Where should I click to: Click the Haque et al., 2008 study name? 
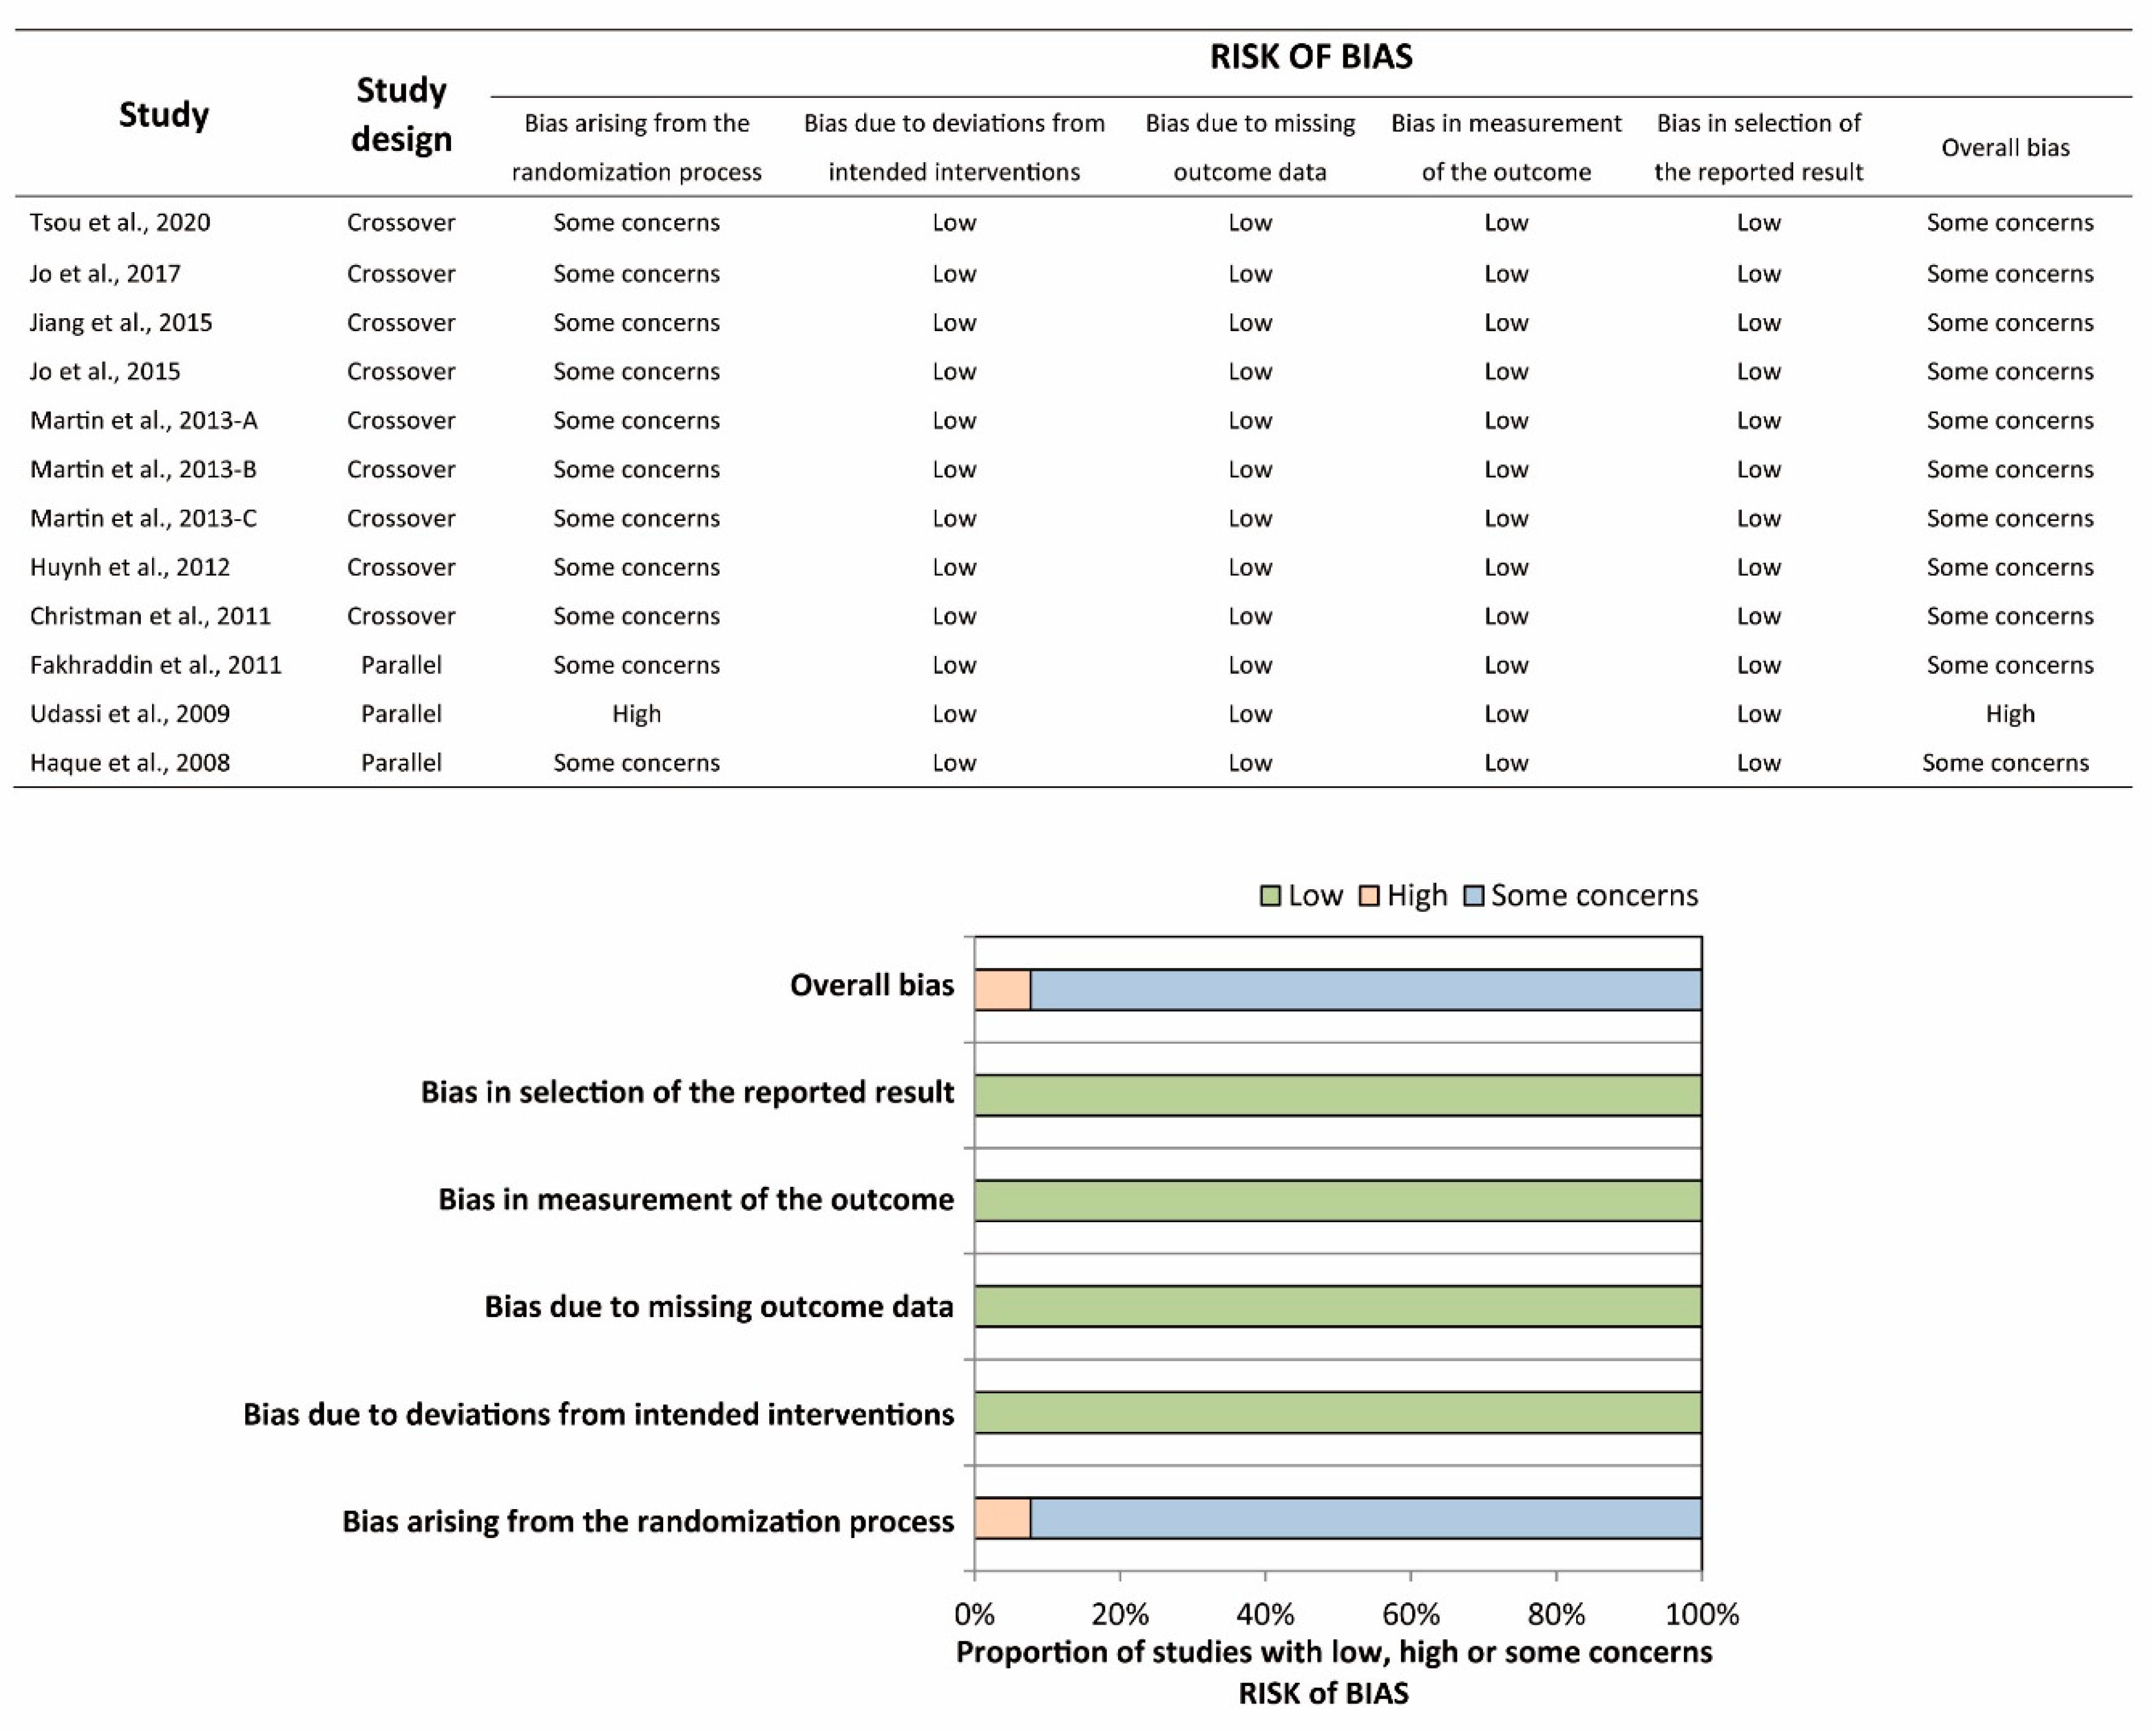tap(130, 763)
